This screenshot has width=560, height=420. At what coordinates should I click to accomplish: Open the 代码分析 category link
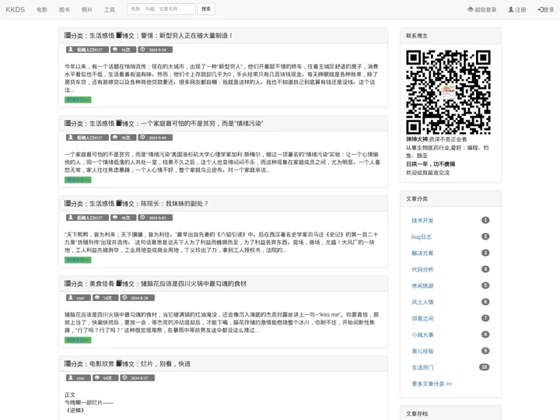422,269
